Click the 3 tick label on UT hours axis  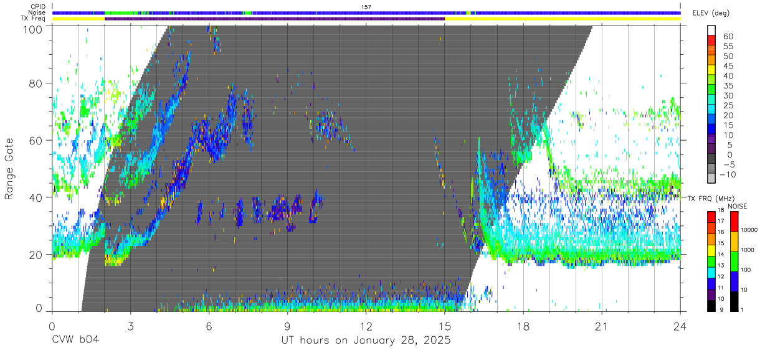(131, 326)
